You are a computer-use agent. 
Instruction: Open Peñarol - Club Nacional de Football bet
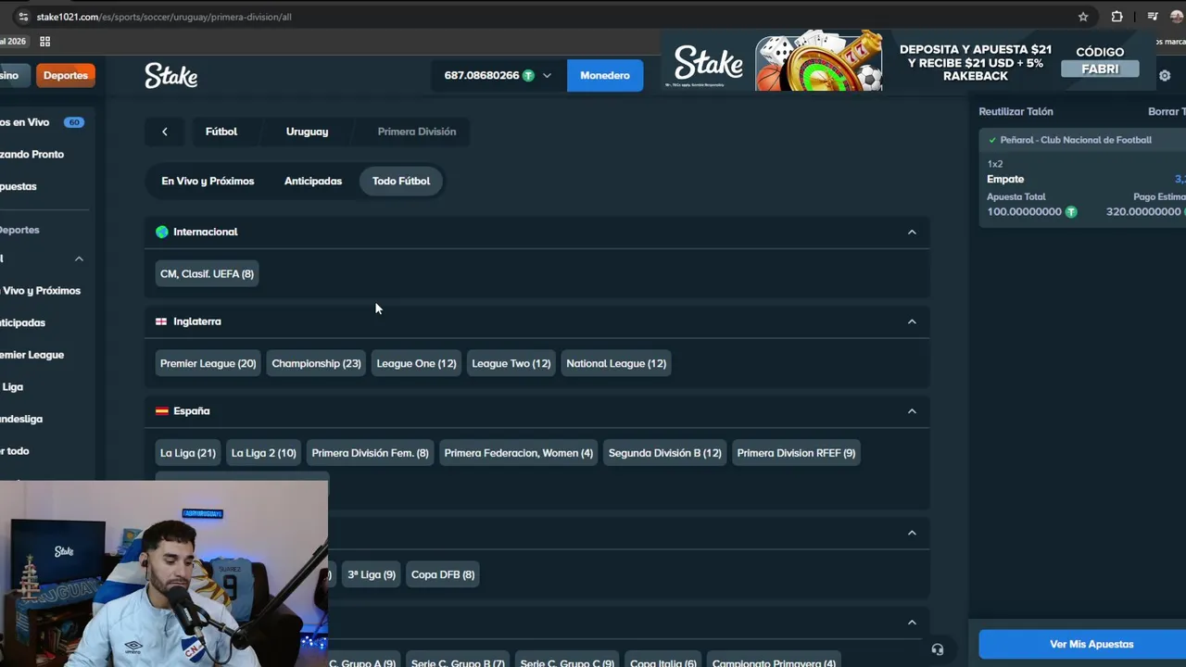pyautogui.click(x=1076, y=140)
